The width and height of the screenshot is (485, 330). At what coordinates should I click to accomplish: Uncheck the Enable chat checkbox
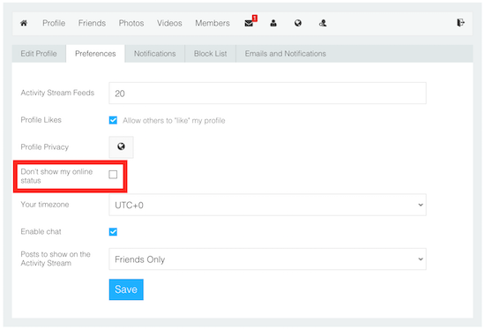(113, 231)
